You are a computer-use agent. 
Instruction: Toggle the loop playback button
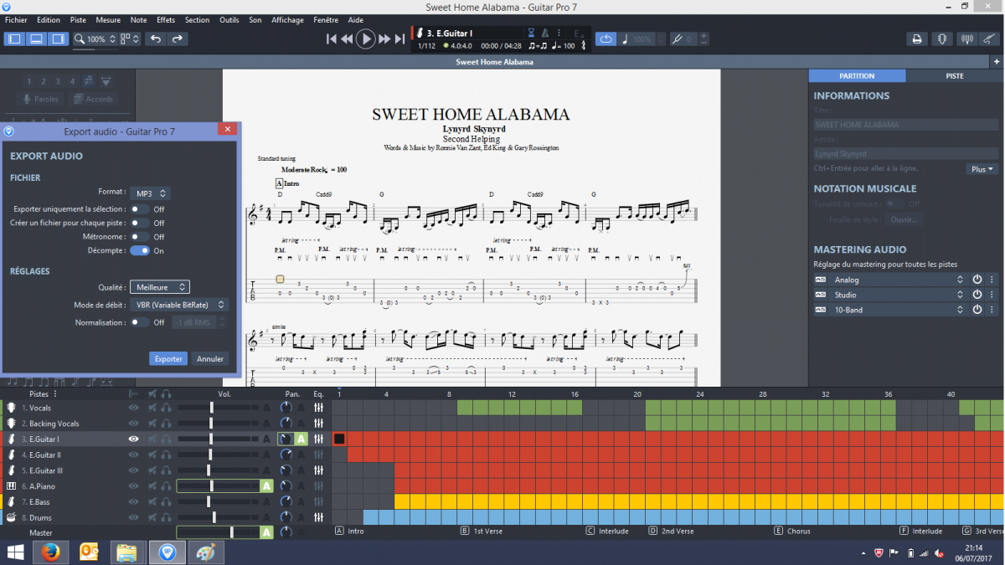pos(606,39)
